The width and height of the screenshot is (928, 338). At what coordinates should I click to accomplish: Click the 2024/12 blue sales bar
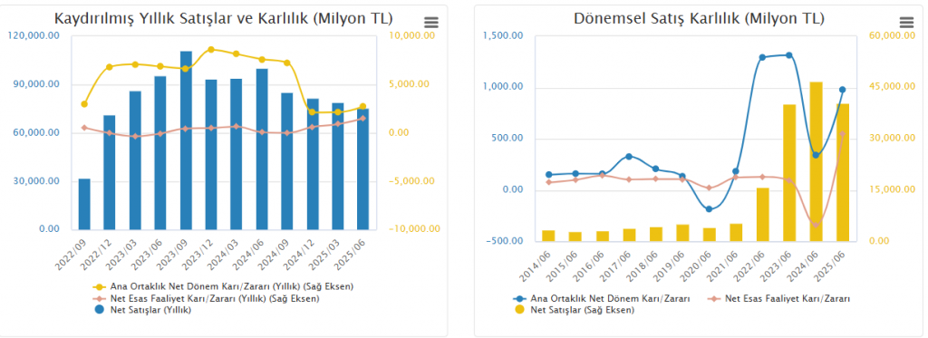(313, 165)
